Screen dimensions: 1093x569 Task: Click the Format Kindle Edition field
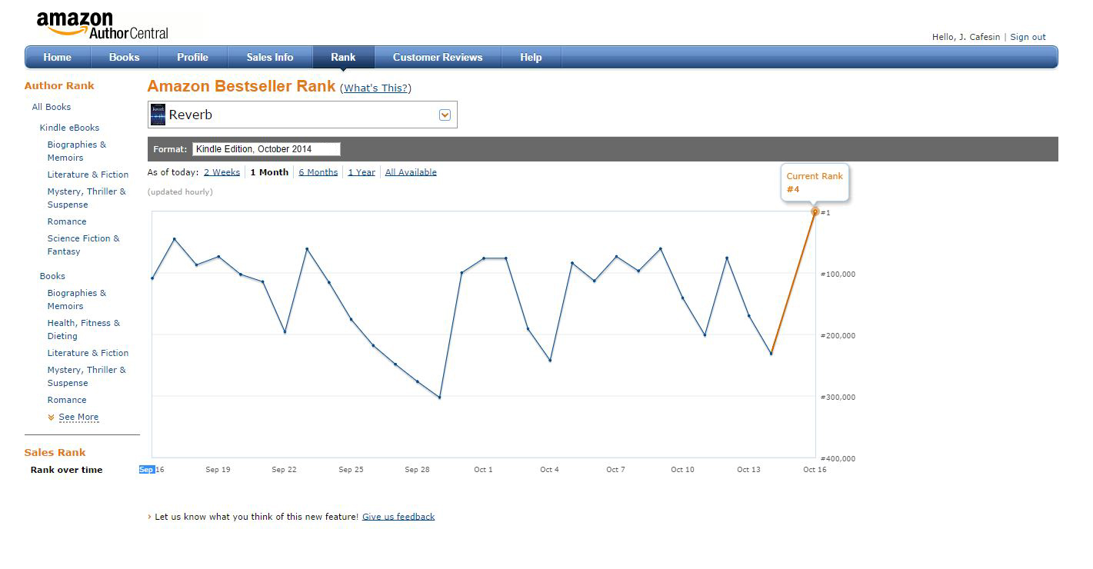point(266,149)
